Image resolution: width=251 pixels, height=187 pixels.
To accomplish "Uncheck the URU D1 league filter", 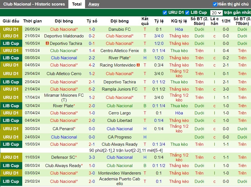I will (165, 12).
